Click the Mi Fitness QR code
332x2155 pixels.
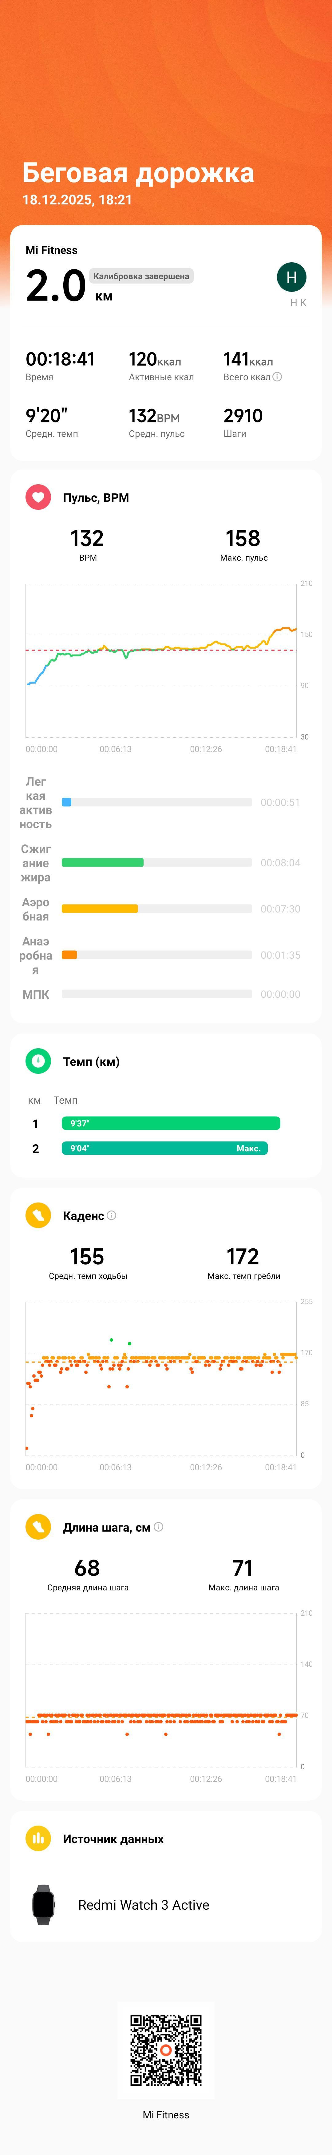[x=166, y=2050]
